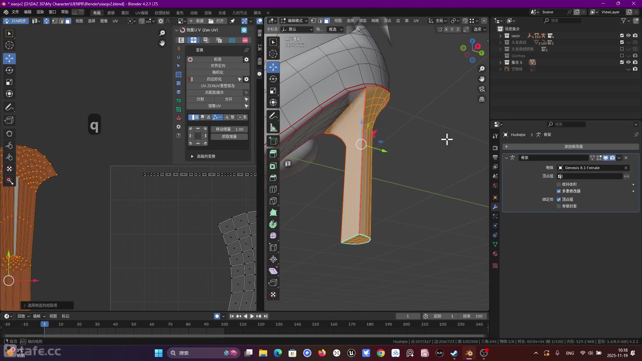This screenshot has height=361, width=642.
Task: Switch to the UV编辑 workspace tab
Action: coord(141,13)
